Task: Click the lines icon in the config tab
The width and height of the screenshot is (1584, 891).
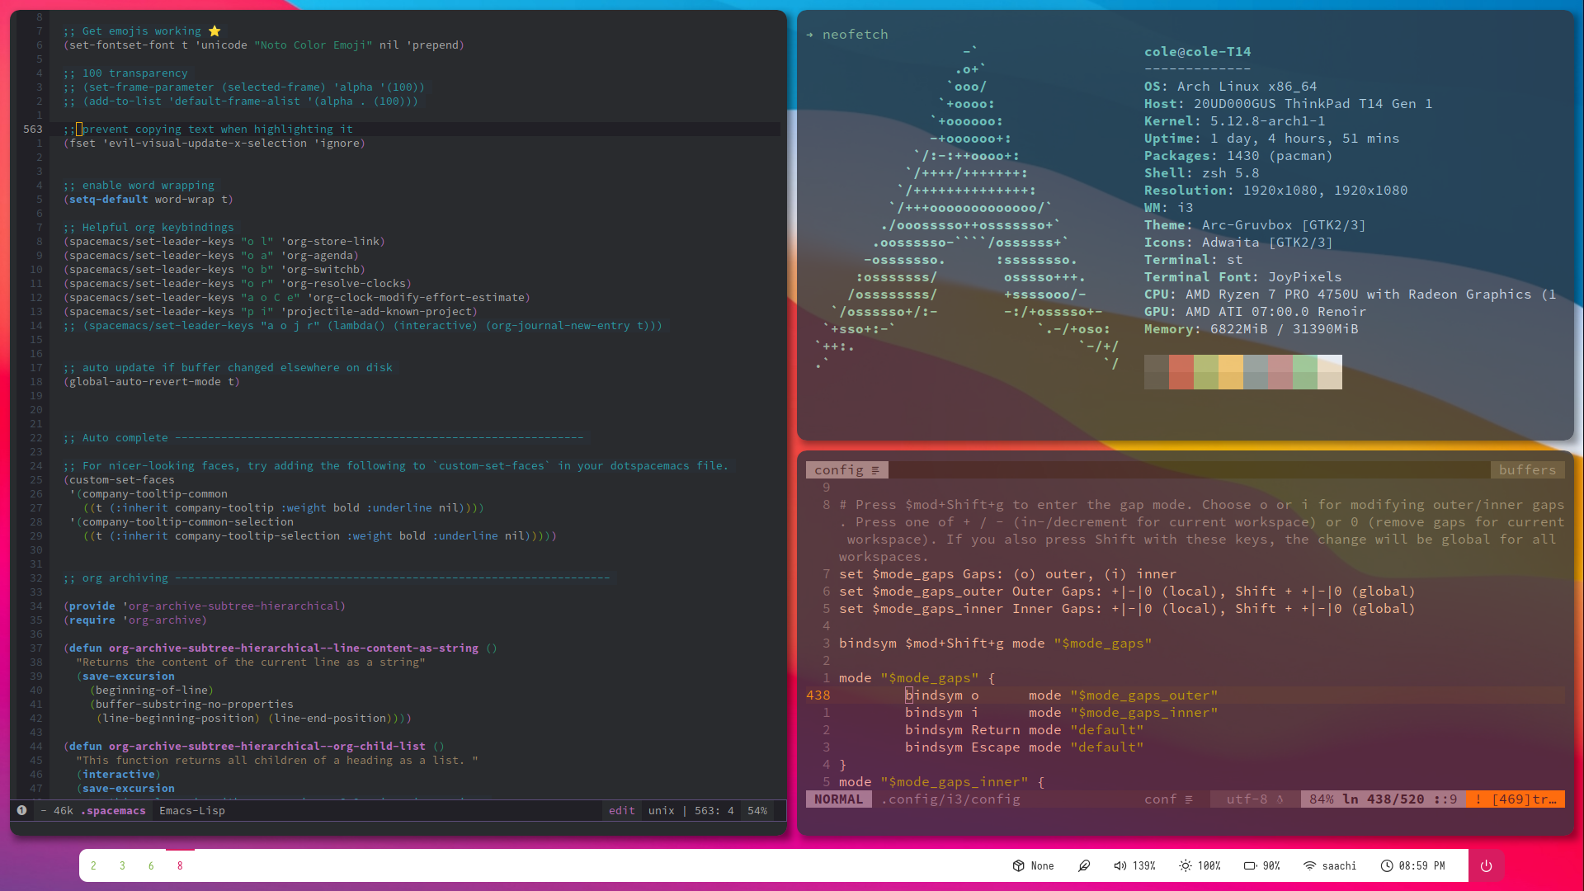Action: coord(875,470)
